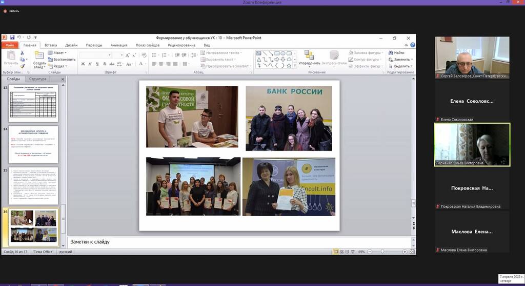Screen dimensions: 525x286
Task: Select the text box shape icon
Action: tap(259, 53)
